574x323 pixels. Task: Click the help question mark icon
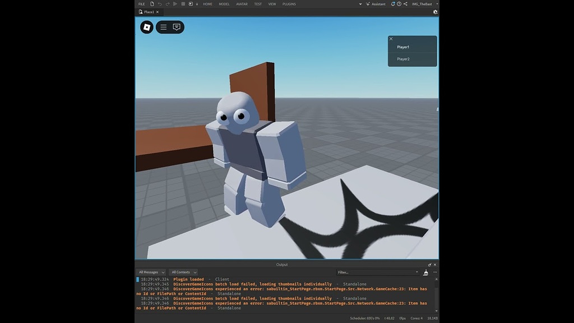(399, 4)
